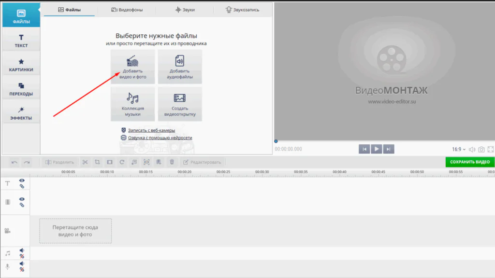Switch to the Звуки tab
The width and height of the screenshot is (495, 278).
[174, 10]
